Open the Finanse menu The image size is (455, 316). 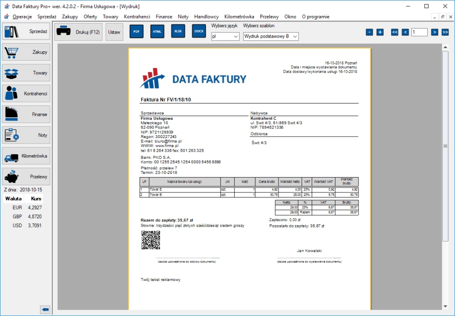(164, 17)
